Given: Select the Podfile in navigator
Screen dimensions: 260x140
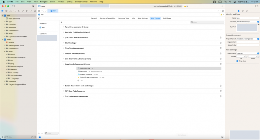Looking at the screenshot, I should [11, 43].
